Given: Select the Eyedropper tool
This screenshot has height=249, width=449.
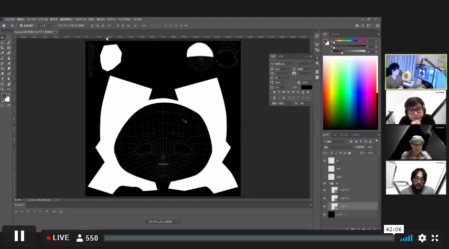Looking at the screenshot, I should coord(3,53).
